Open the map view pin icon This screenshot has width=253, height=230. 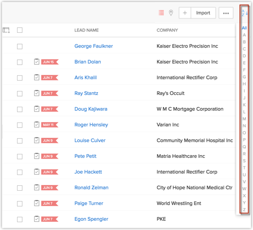pos(171,13)
